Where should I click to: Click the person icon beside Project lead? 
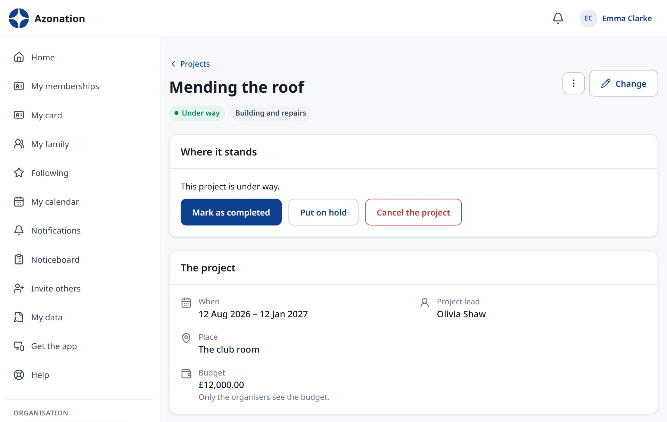425,303
